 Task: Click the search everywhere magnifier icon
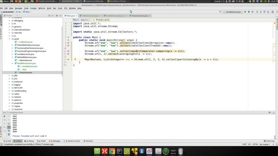click(x=277, y=12)
